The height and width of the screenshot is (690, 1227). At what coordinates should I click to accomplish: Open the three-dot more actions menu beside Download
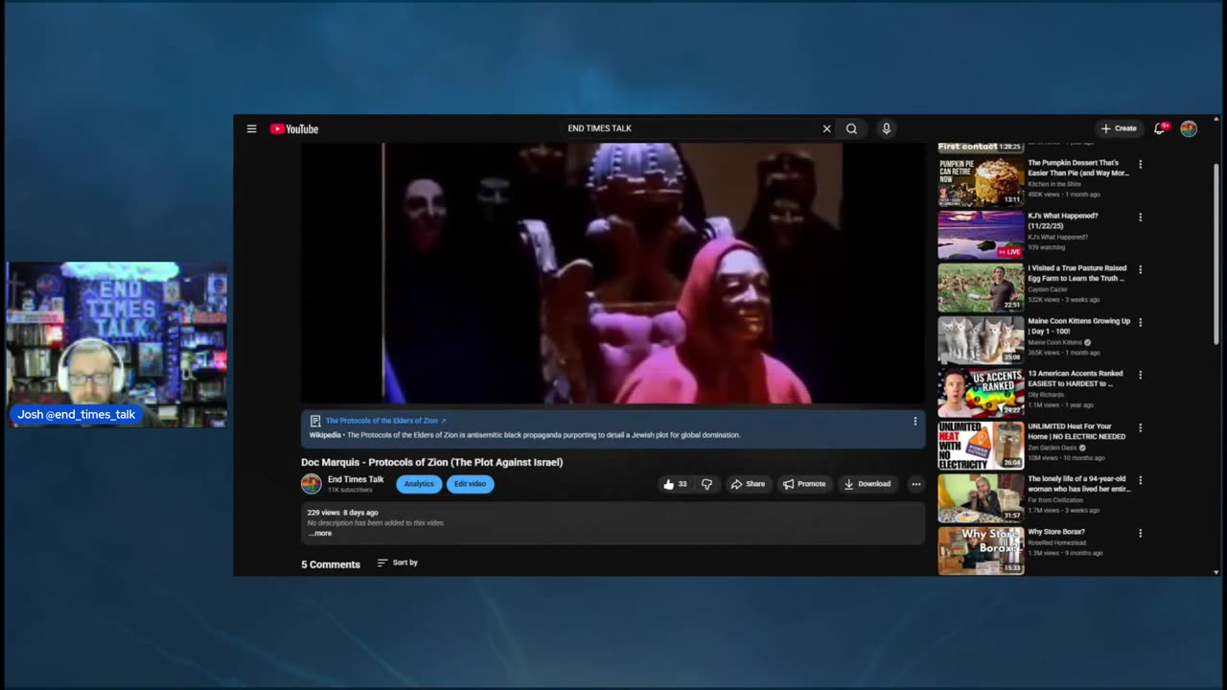915,484
